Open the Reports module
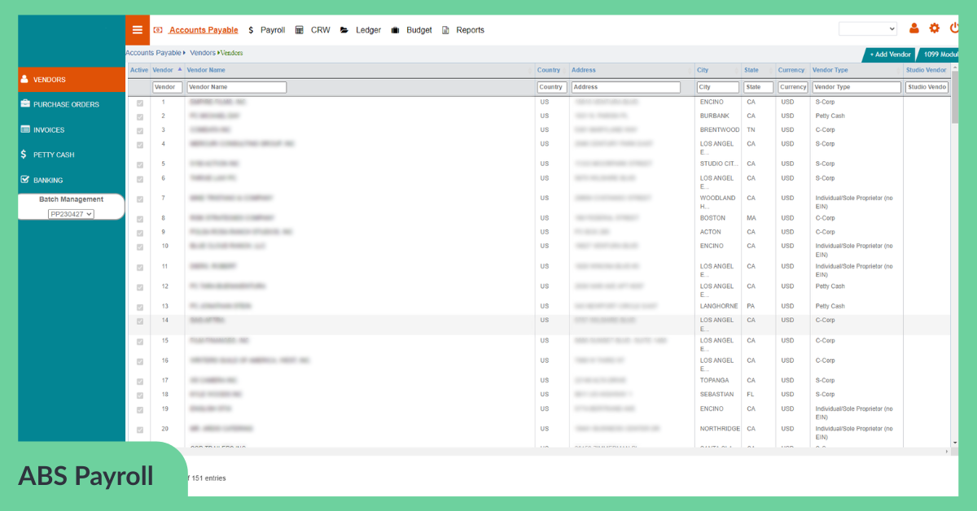 click(x=462, y=30)
